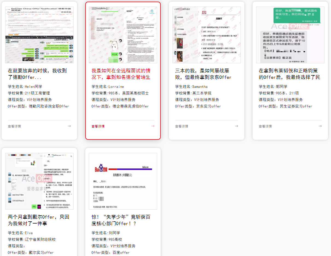The height and width of the screenshot is (256, 331).
Task: Select text 学校背景:985本、美国某高校硕士
Action: [120, 93]
